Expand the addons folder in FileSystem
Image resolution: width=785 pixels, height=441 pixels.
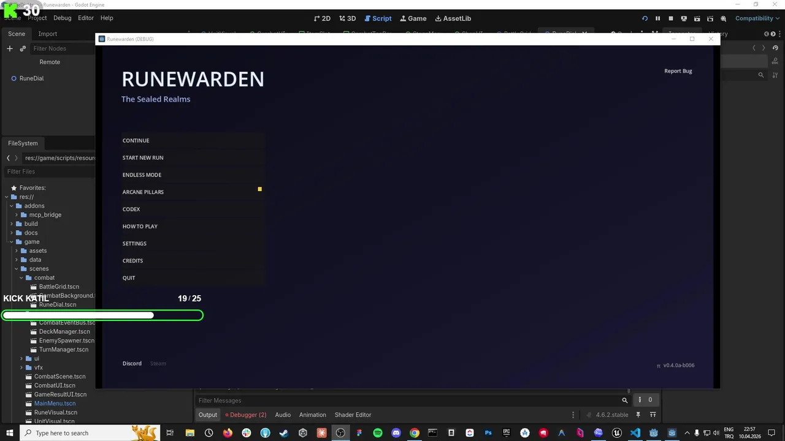click(12, 206)
